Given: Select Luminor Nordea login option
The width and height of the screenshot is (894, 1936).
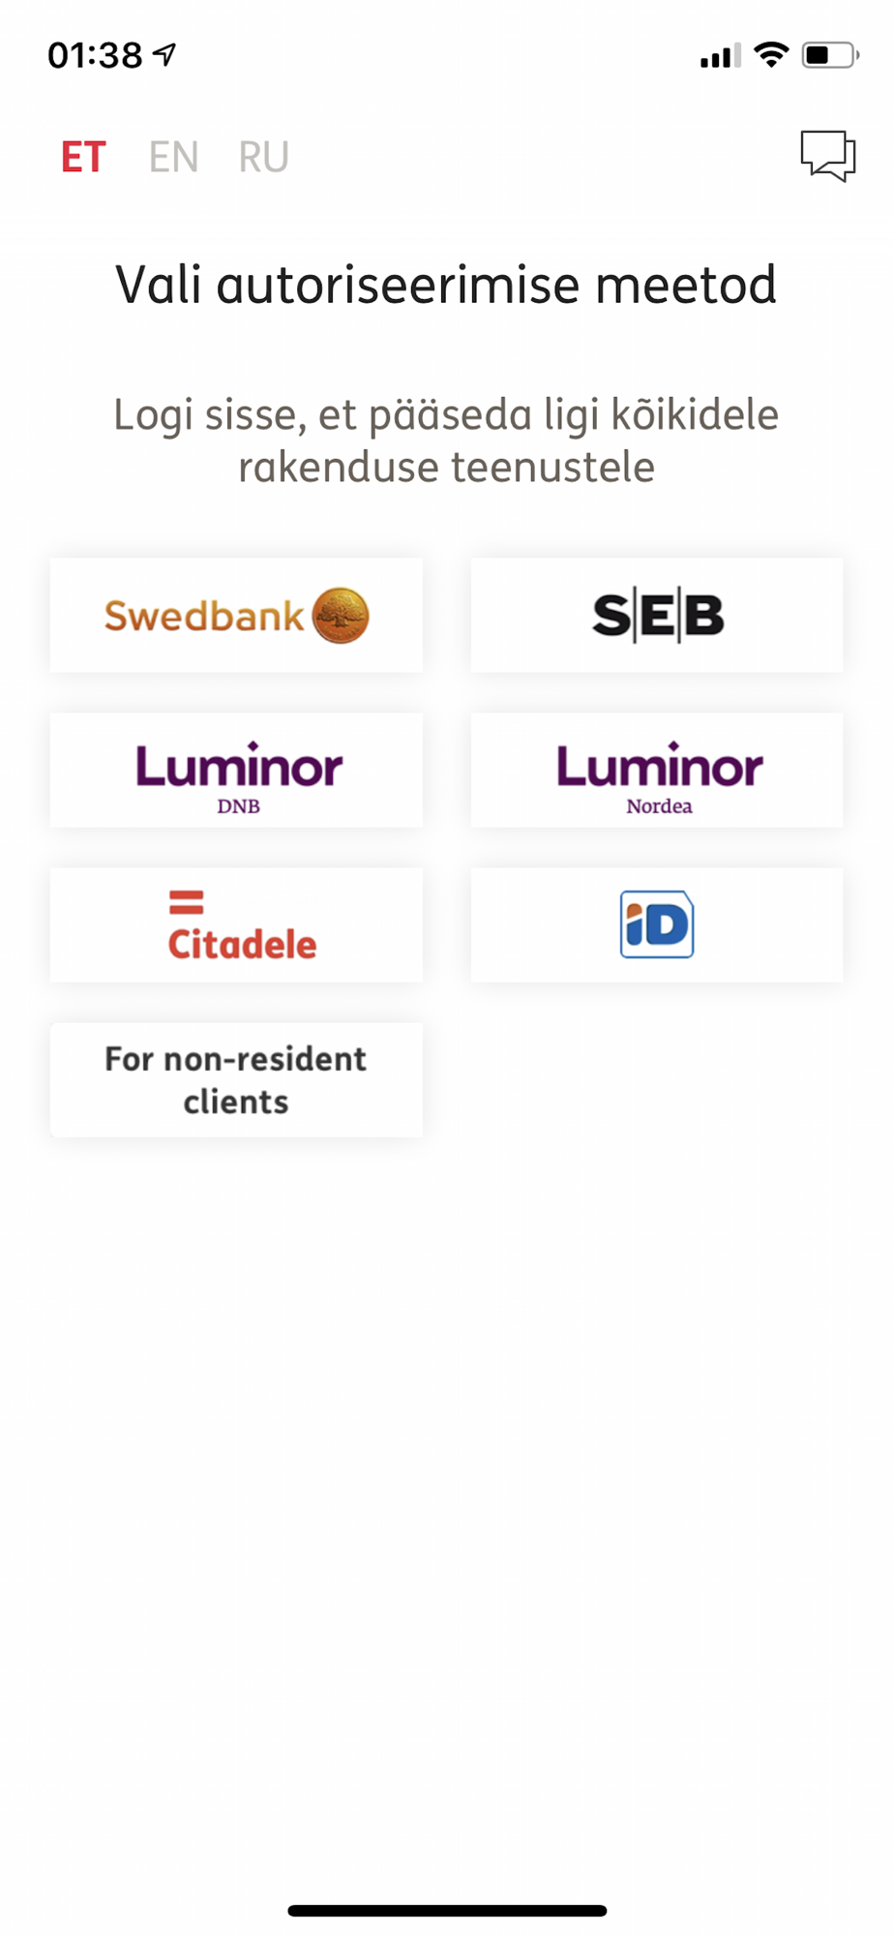Looking at the screenshot, I should [657, 770].
